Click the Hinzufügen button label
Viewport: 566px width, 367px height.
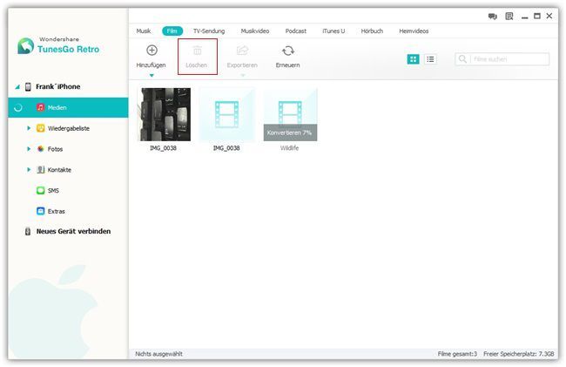[151, 65]
